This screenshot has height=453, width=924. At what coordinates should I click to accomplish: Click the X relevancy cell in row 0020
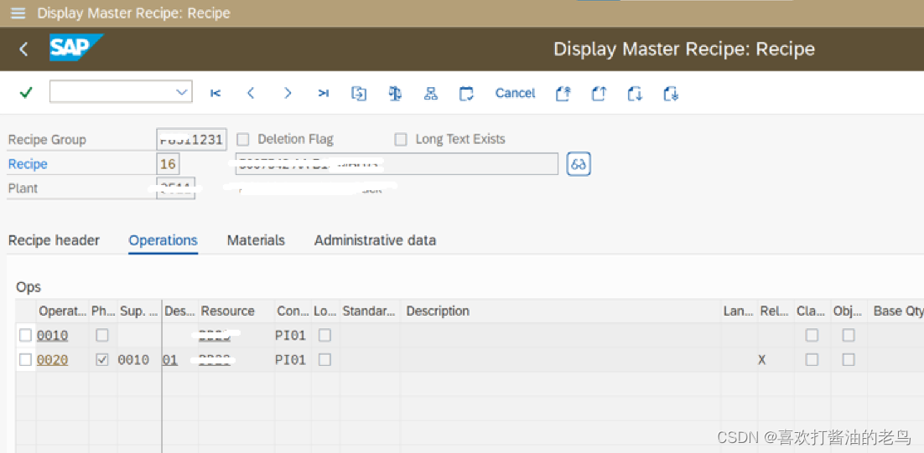coord(762,360)
